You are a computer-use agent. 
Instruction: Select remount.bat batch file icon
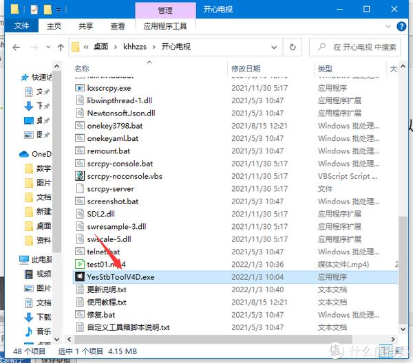coord(80,151)
